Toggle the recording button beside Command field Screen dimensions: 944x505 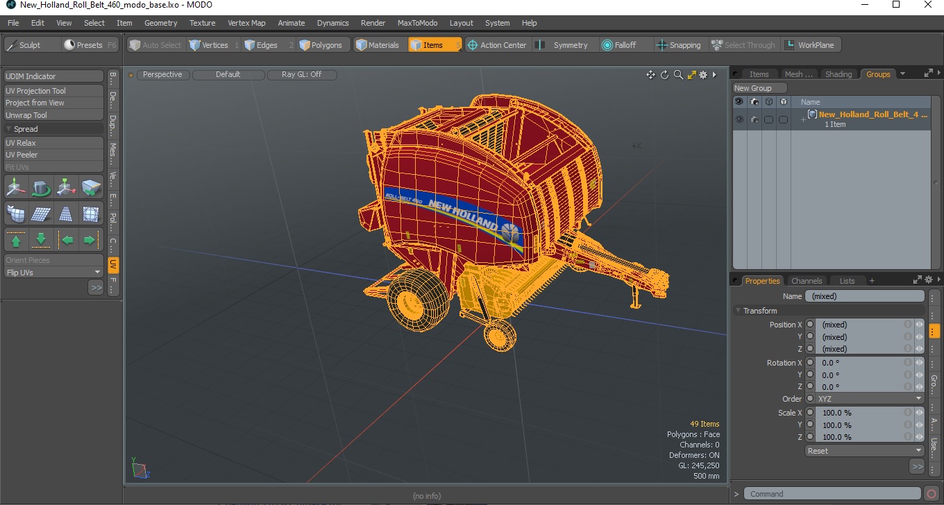pos(932,494)
